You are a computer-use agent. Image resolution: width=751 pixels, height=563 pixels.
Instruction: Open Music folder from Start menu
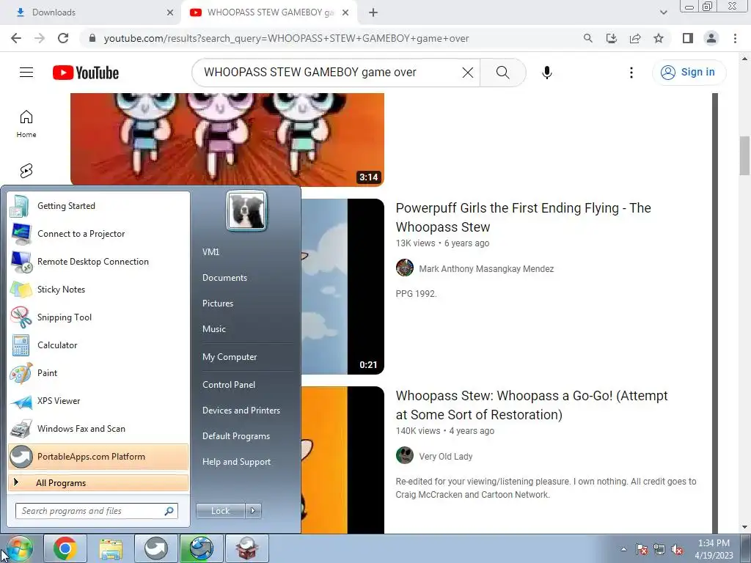pyautogui.click(x=214, y=329)
